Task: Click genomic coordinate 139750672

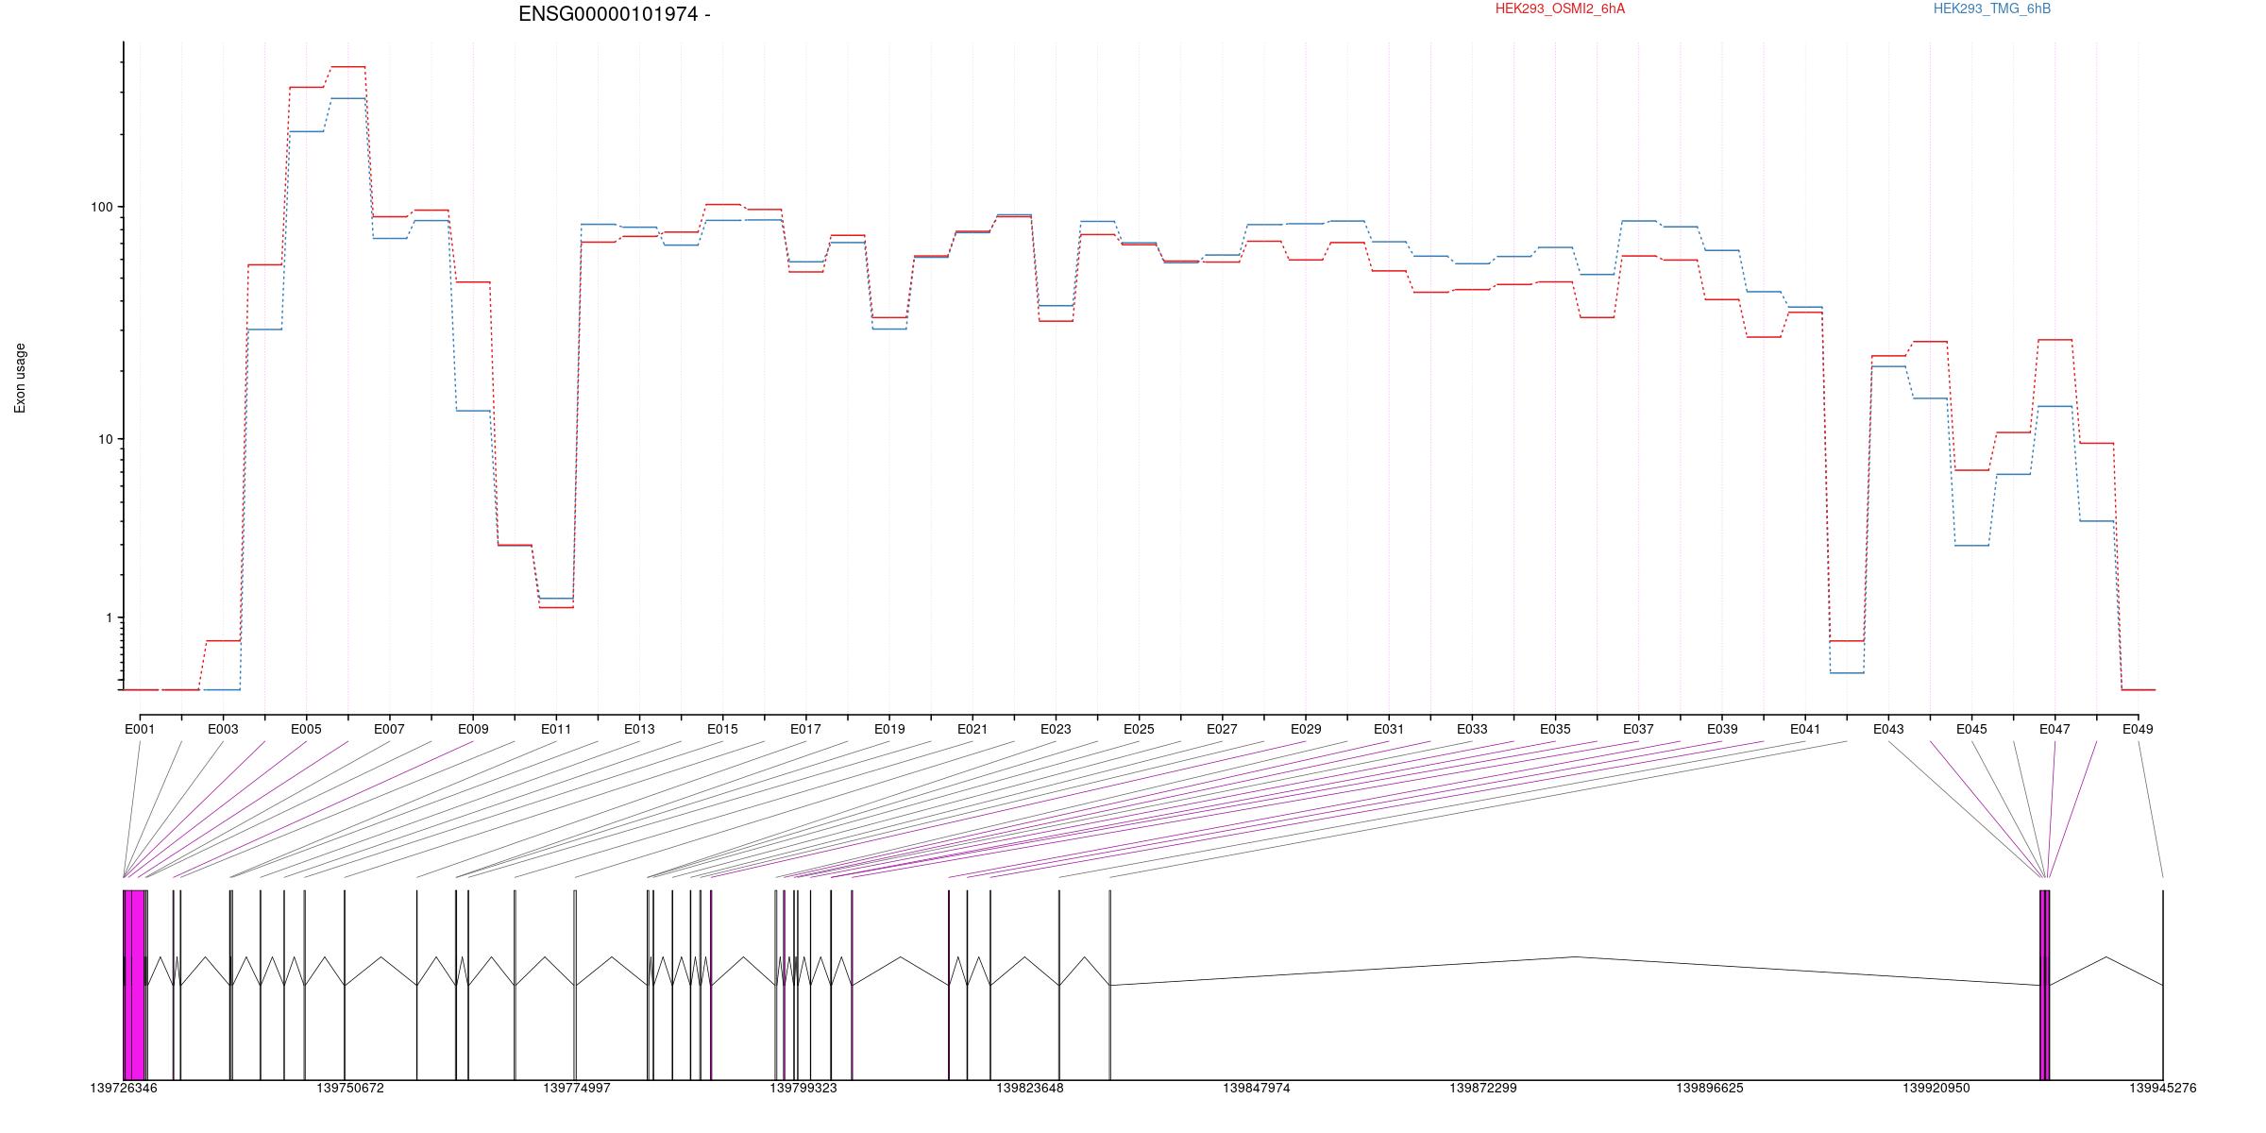Action: (x=350, y=1089)
